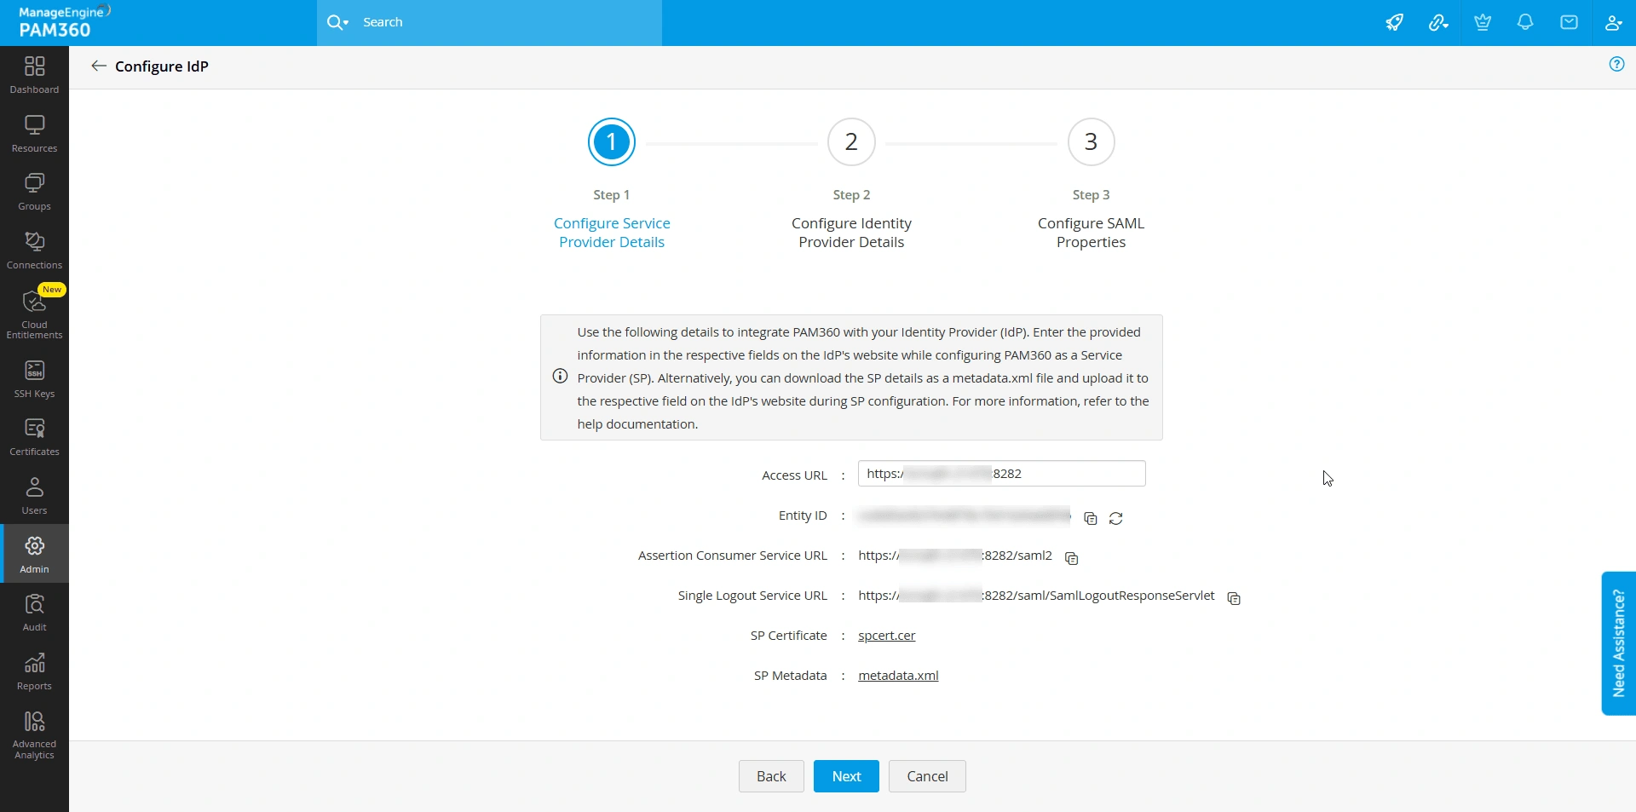Go back using Configure IdP arrow
This screenshot has width=1636, height=812.
(99, 66)
